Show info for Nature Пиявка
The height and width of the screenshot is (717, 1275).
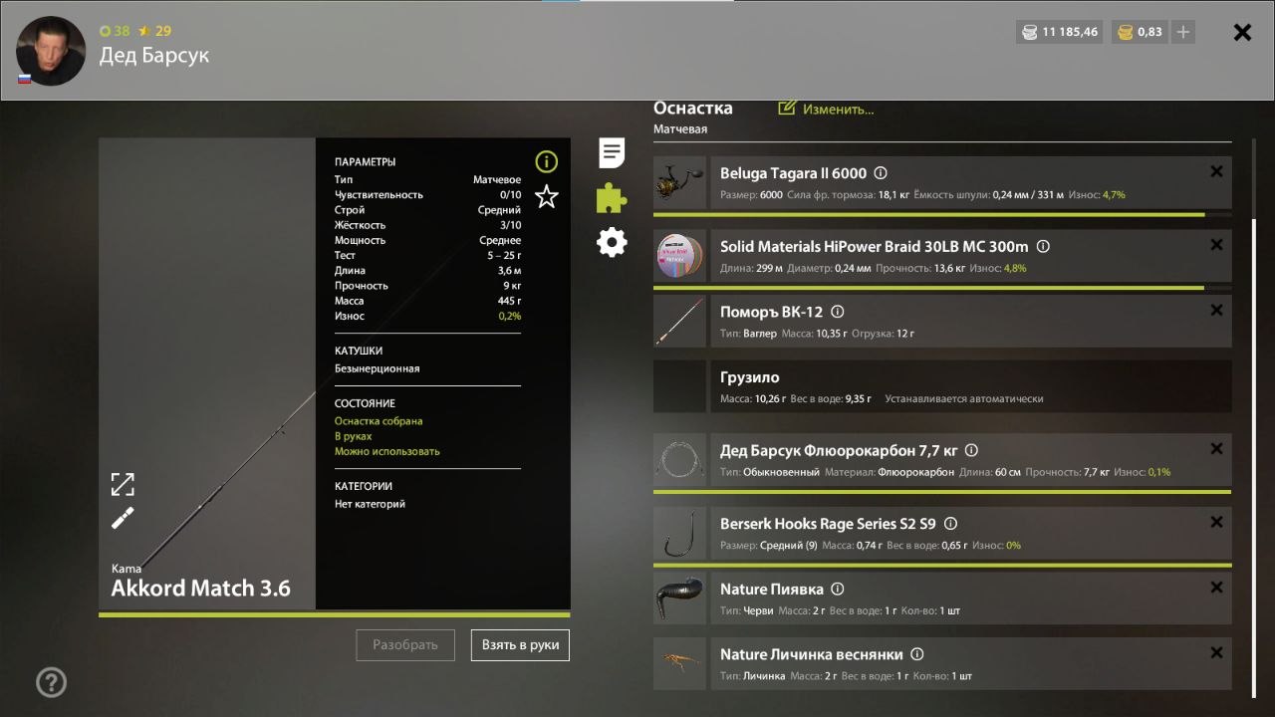point(838,589)
